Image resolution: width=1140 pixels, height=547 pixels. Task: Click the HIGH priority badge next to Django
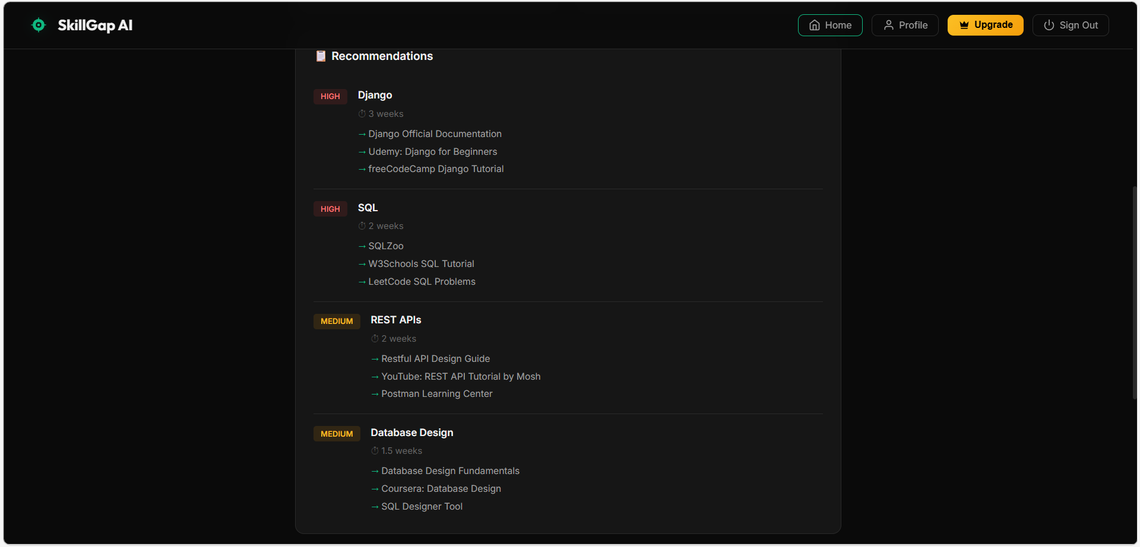(330, 96)
